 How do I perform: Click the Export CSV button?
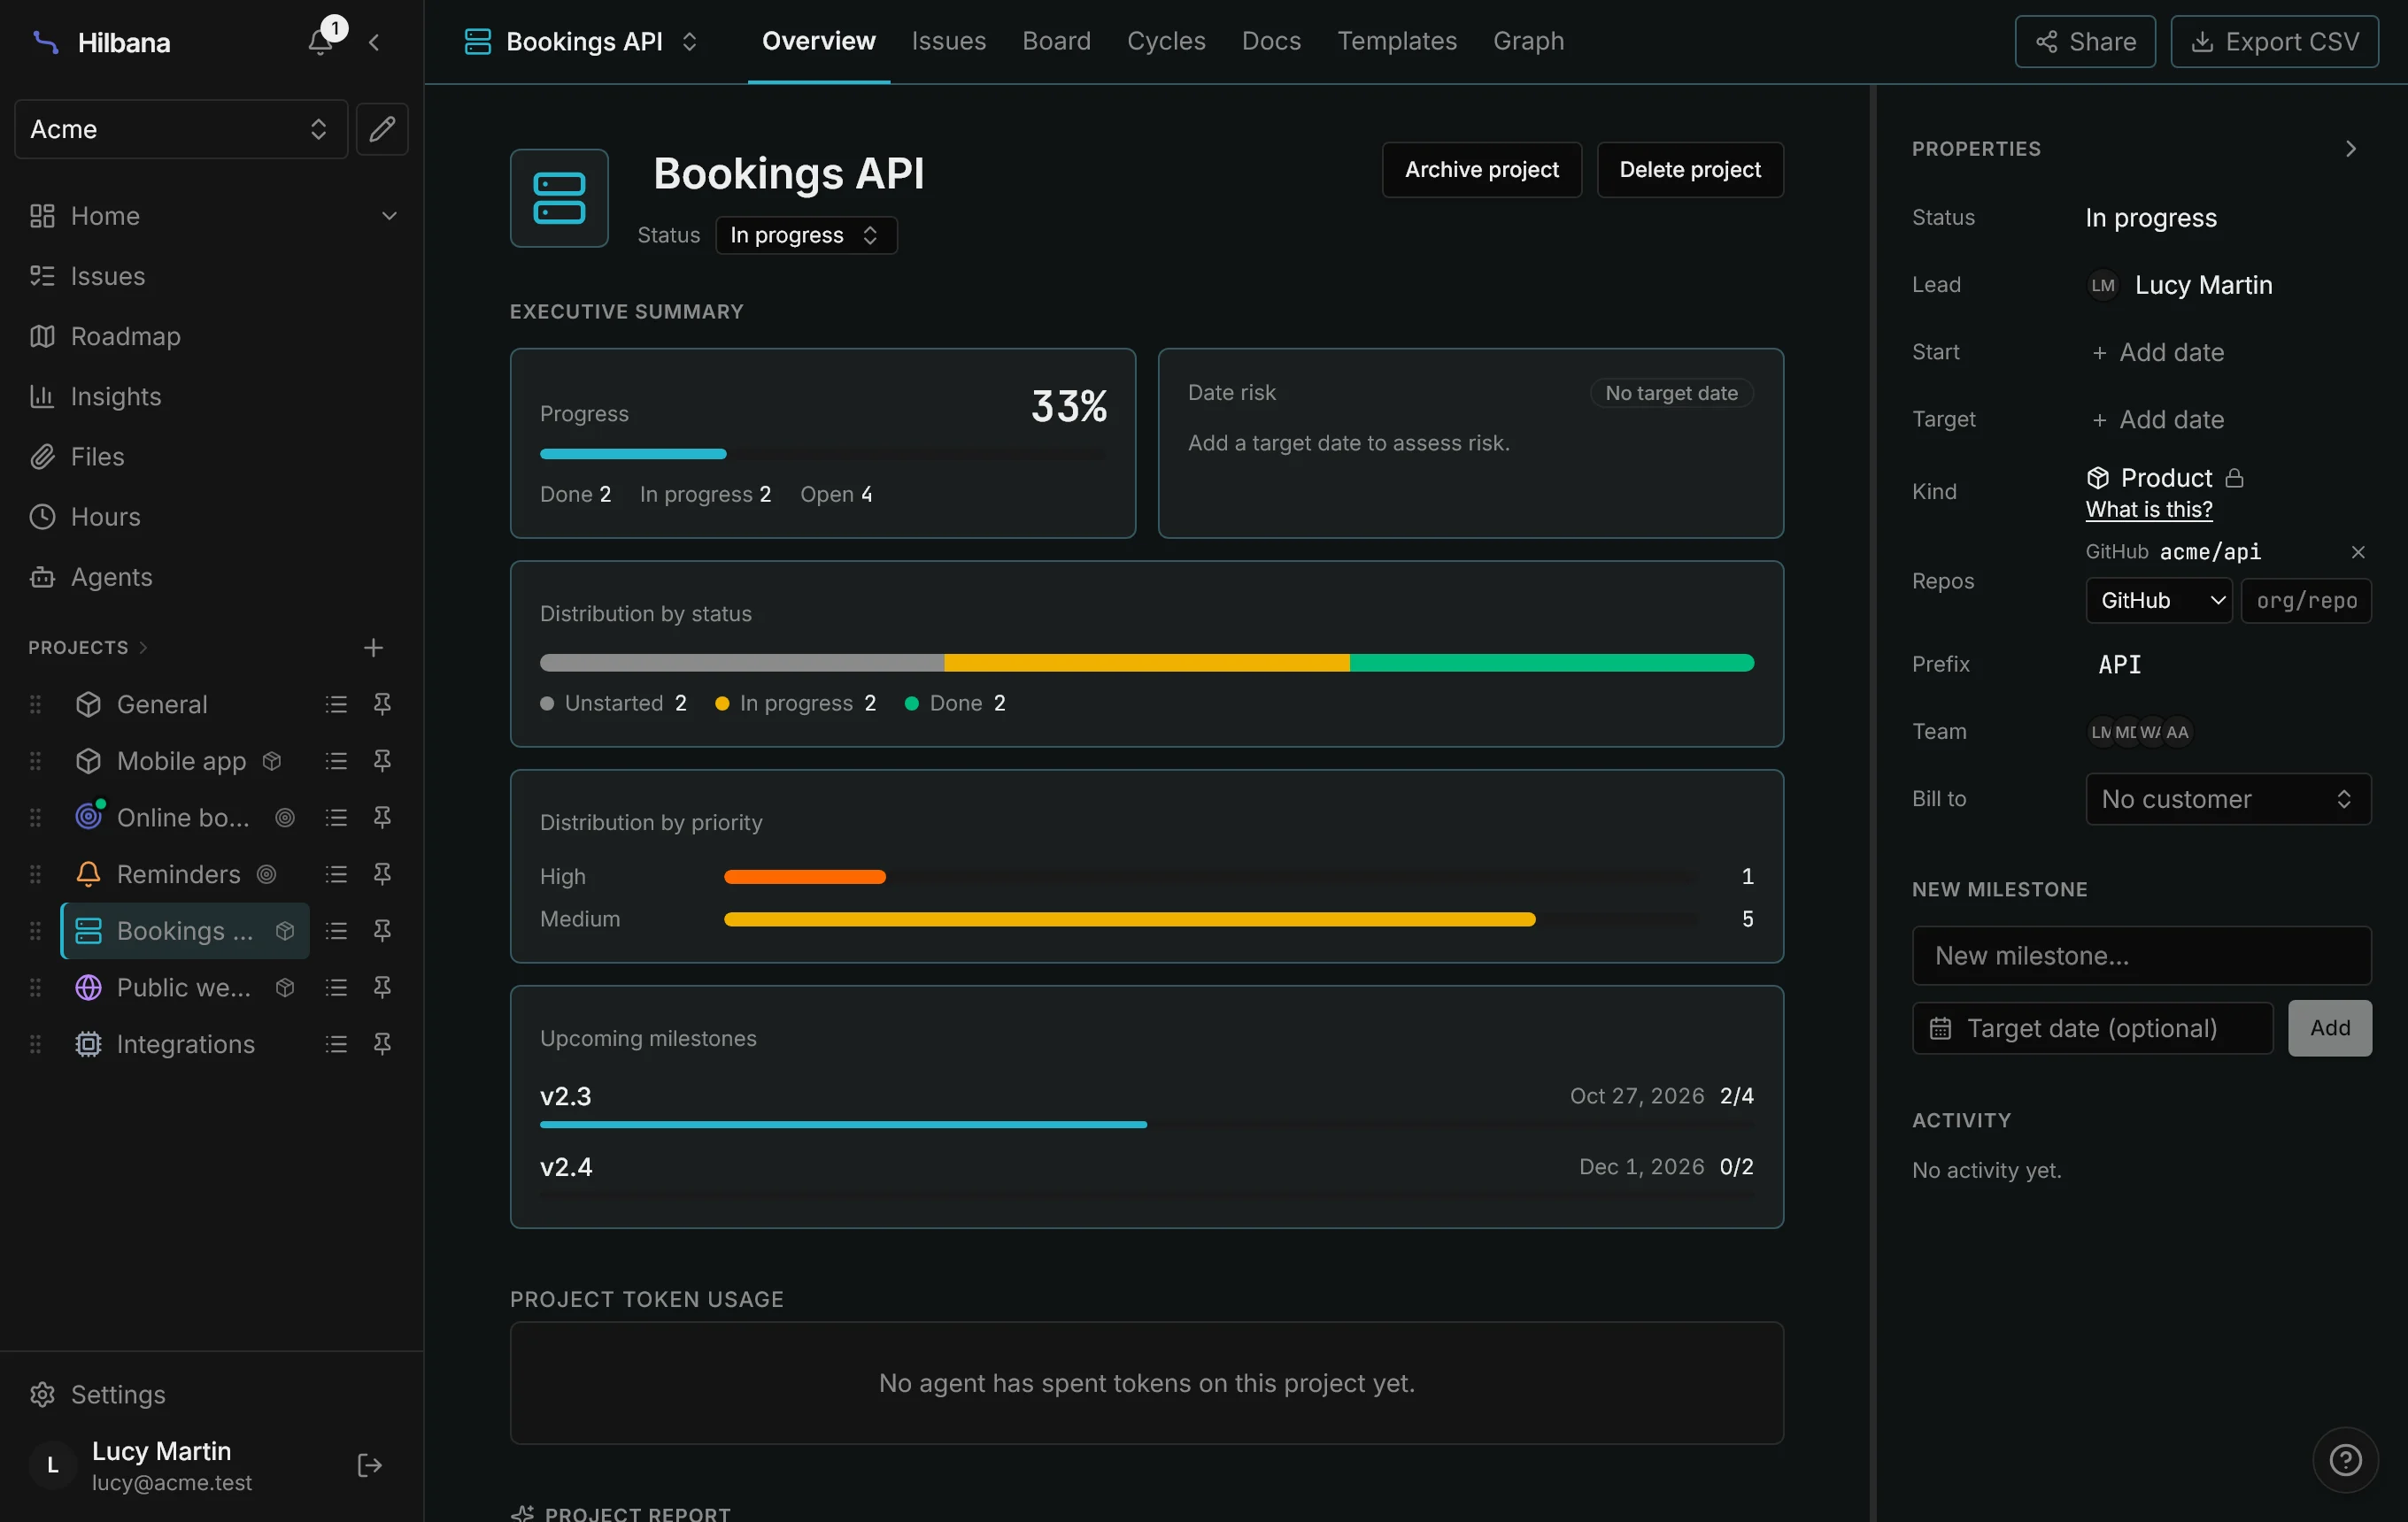click(2273, 42)
